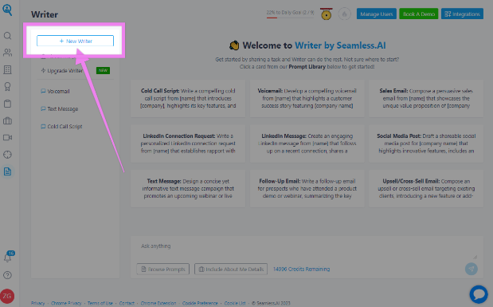
Task: Open the Cookie Preference footer link
Action: coord(200,303)
